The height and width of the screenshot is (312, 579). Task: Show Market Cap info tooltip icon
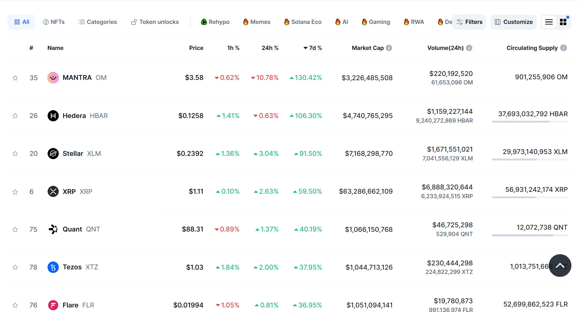pyautogui.click(x=389, y=48)
